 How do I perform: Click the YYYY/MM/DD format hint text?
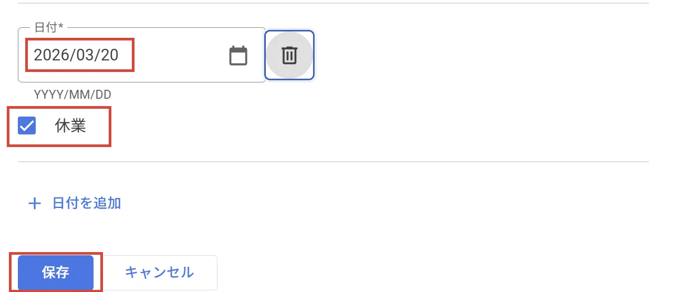[x=73, y=95]
